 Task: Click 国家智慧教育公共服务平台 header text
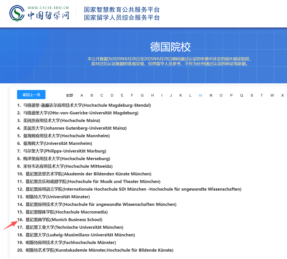tap(122, 10)
